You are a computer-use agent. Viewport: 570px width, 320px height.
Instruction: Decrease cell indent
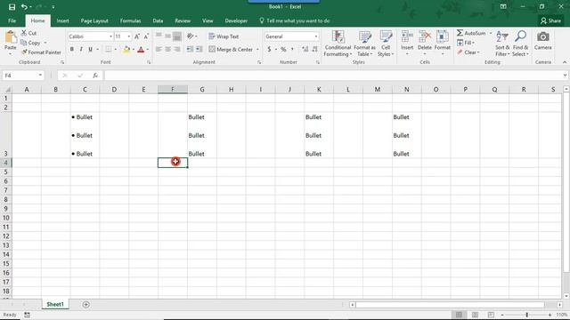coord(190,50)
